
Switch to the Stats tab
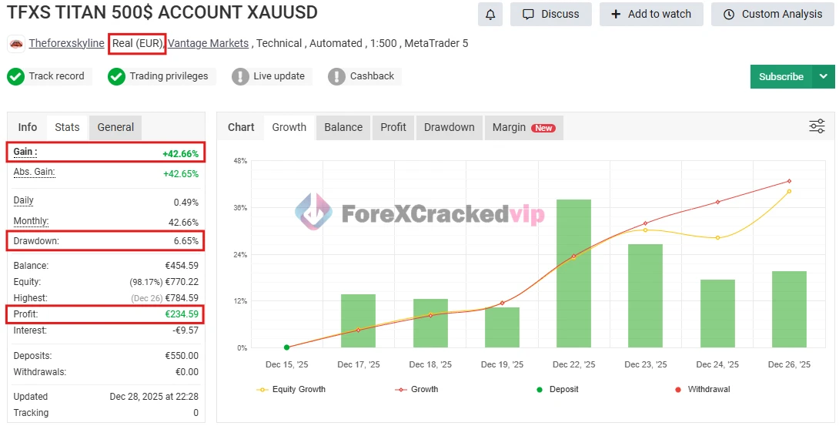[67, 127]
